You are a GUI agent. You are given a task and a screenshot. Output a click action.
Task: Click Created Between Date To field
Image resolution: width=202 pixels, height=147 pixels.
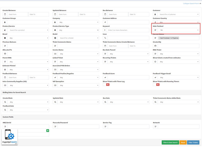(x=39, y=14)
